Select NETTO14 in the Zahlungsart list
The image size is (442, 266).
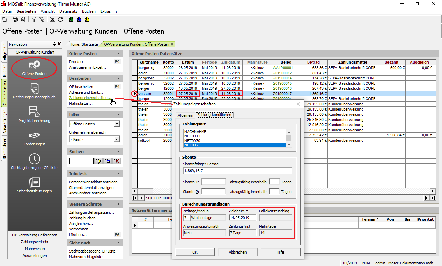coord(192,136)
